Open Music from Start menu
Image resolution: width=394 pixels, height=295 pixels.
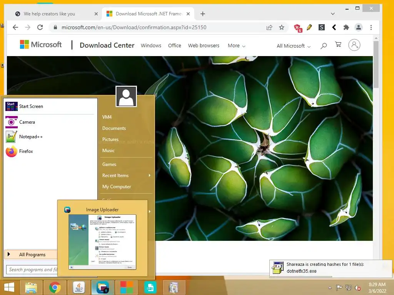point(109,151)
